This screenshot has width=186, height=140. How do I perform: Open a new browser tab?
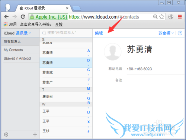[x=77, y=8]
